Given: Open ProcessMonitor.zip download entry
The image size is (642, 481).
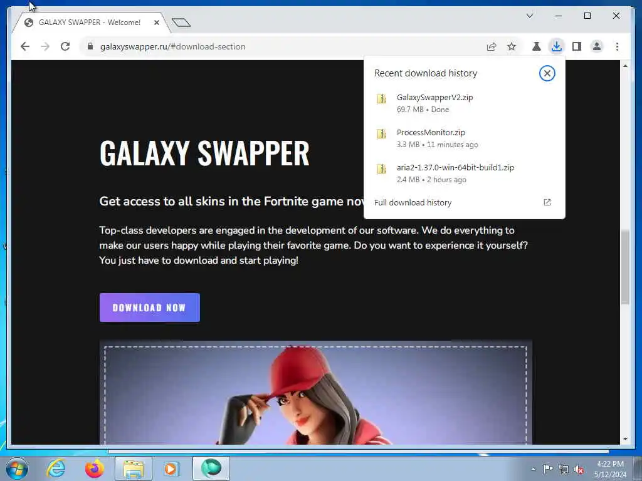Looking at the screenshot, I should 465,138.
